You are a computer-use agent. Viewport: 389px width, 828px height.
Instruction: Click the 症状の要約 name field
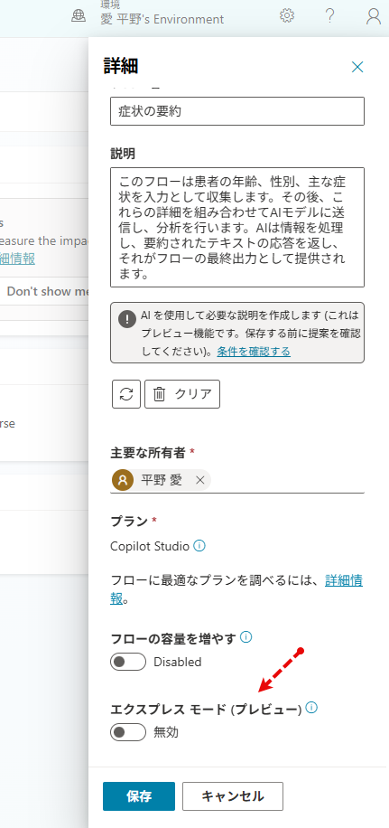[237, 111]
